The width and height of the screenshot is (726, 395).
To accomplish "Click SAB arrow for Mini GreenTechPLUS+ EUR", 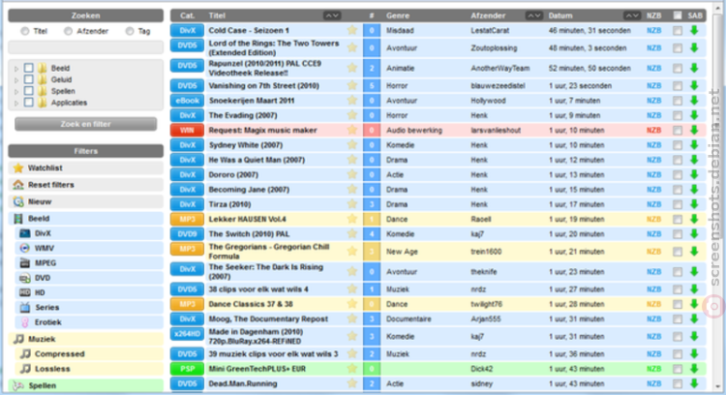I will [694, 369].
